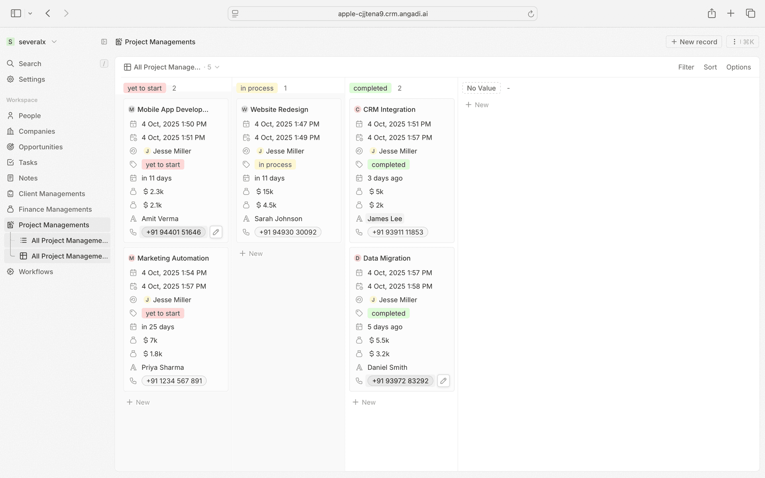Open the Sort menu

coord(710,67)
